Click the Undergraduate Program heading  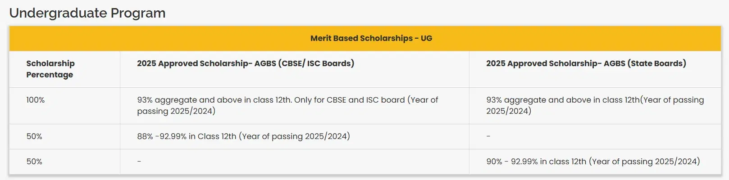[x=87, y=13]
